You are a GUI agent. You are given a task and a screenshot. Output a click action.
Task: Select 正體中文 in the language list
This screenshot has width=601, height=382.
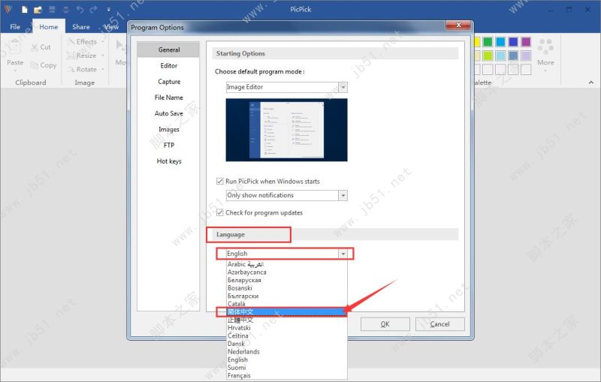click(x=286, y=320)
